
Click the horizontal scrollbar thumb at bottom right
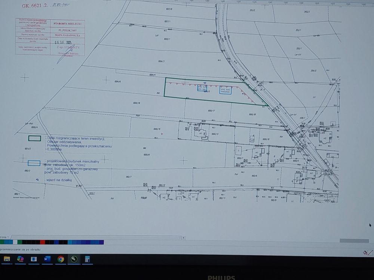point(354,241)
